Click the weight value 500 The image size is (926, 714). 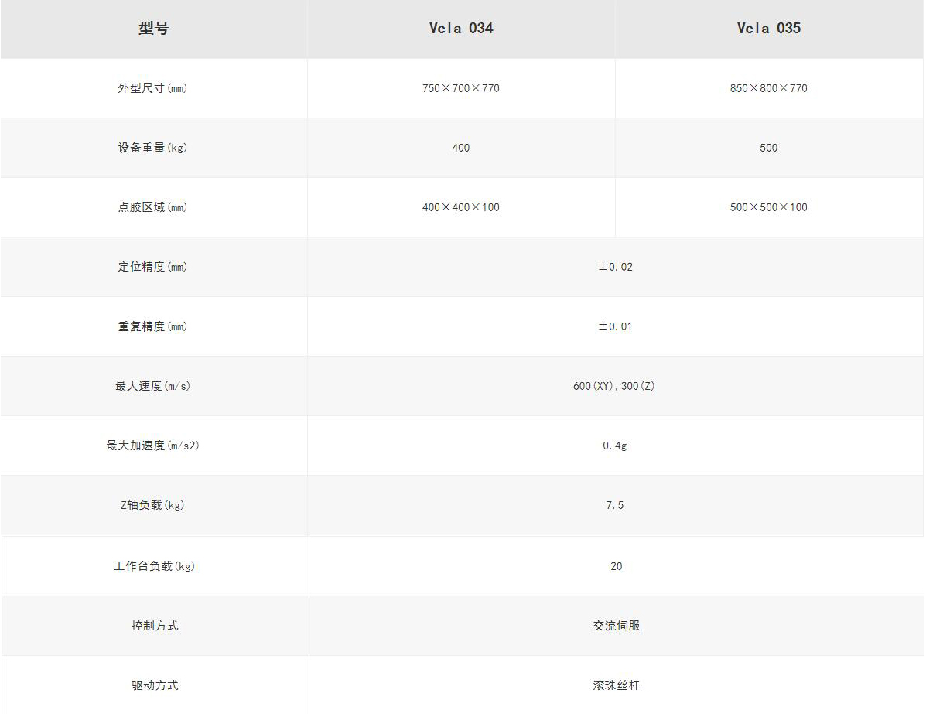point(768,148)
